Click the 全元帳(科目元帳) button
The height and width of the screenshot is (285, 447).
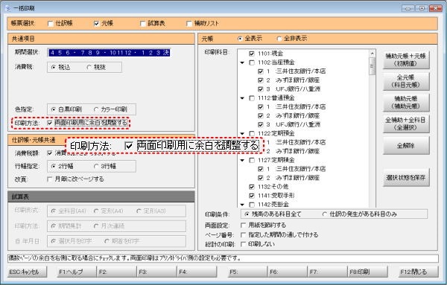pos(406,81)
